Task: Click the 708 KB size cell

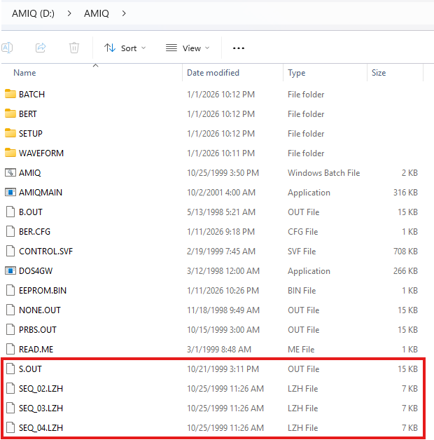Action: [x=405, y=252]
